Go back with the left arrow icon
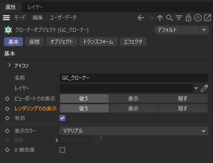Viewport: 213px width, 163px height. [141, 18]
